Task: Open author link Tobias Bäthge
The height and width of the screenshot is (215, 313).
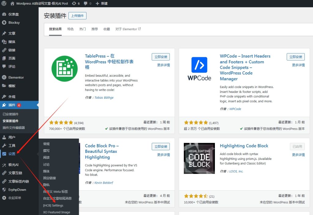Action: [104, 97]
